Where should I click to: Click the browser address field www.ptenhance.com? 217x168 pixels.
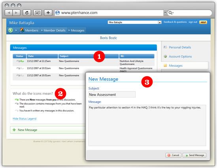(109, 13)
